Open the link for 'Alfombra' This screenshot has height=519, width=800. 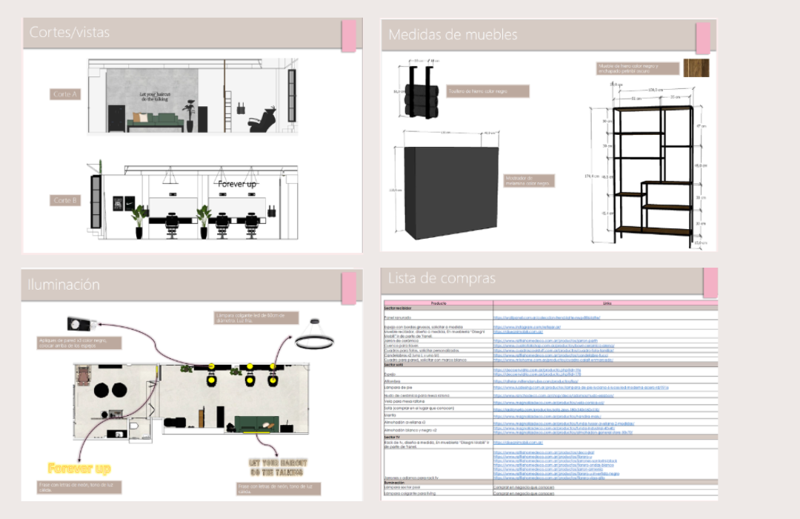tap(536, 381)
